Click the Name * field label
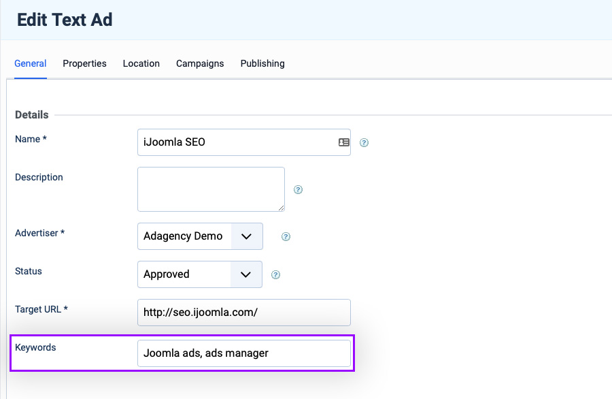 tap(31, 139)
